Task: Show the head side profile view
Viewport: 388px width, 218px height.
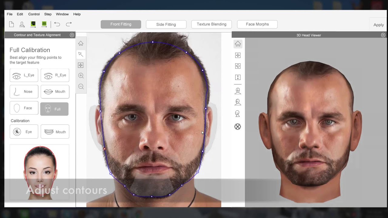Action: point(238,114)
